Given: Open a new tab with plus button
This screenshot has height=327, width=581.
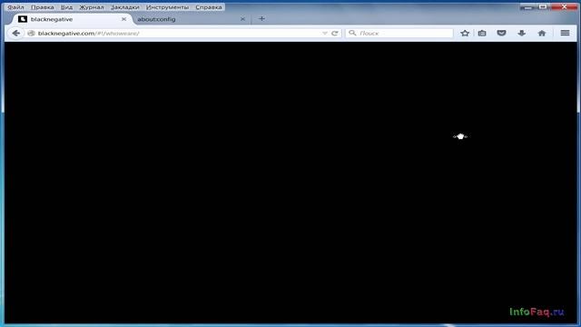Looking at the screenshot, I should [x=261, y=18].
